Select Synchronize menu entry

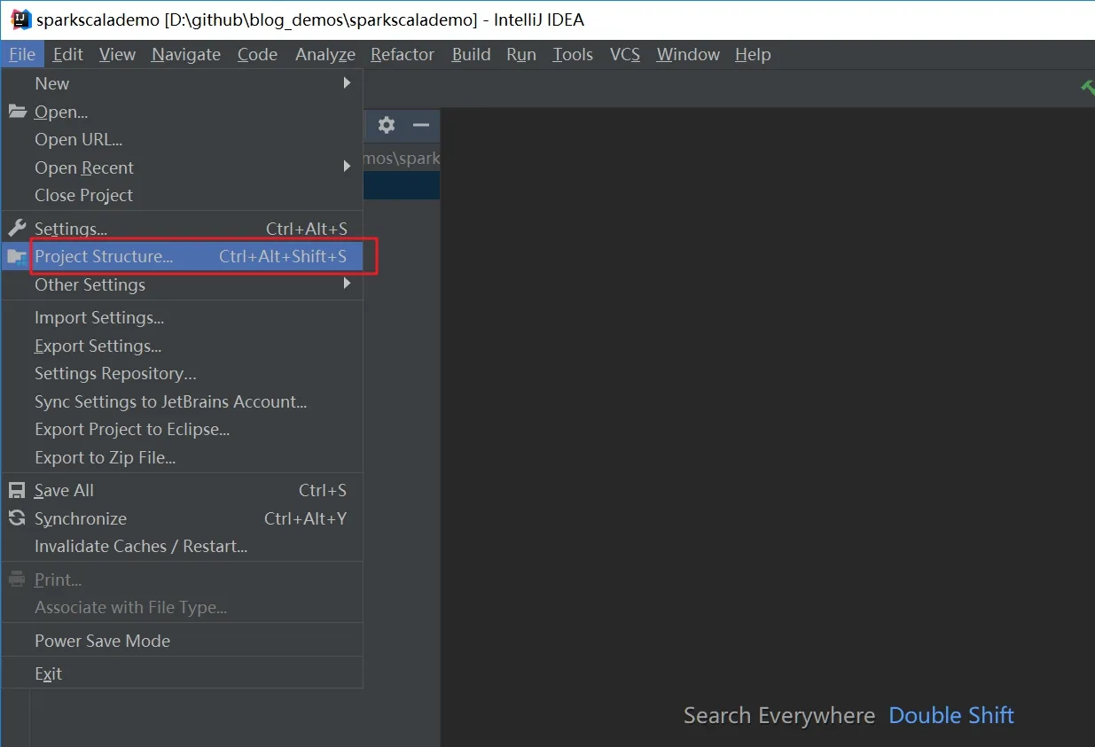[182, 518]
